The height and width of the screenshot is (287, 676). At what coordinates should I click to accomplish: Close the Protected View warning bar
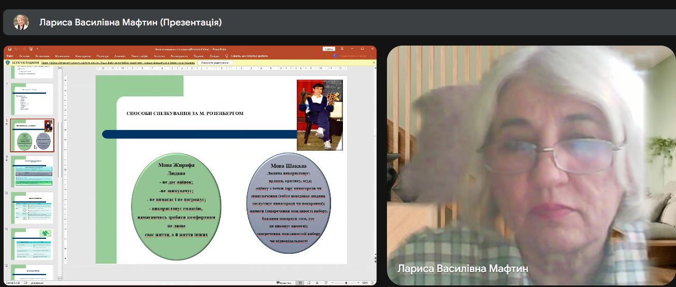373,63
